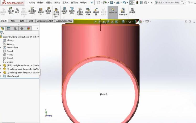Image resolution: width=196 pixels, height=123 pixels.
Task: Open the 帮助(H) menu
Action: [x=83, y=3]
